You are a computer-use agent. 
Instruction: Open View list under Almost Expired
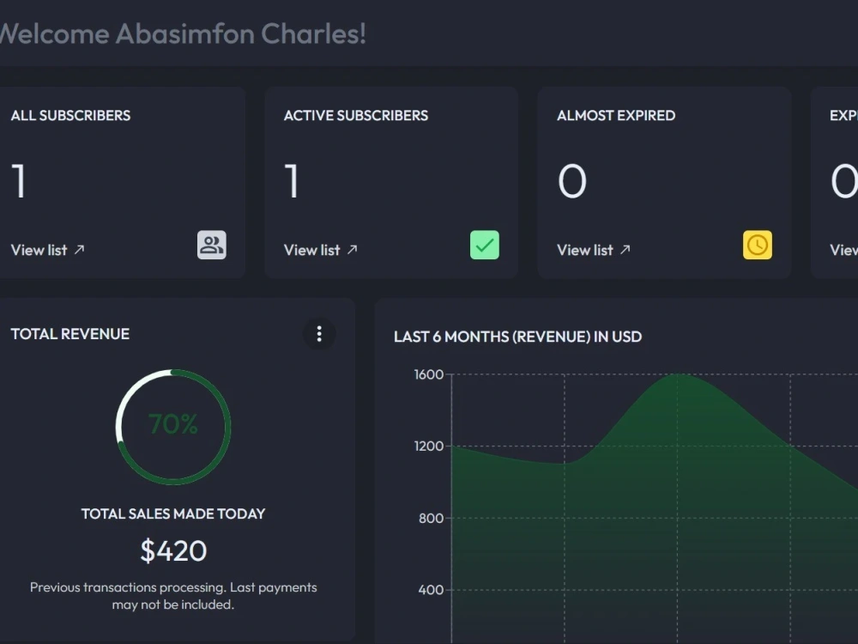pyautogui.click(x=594, y=250)
